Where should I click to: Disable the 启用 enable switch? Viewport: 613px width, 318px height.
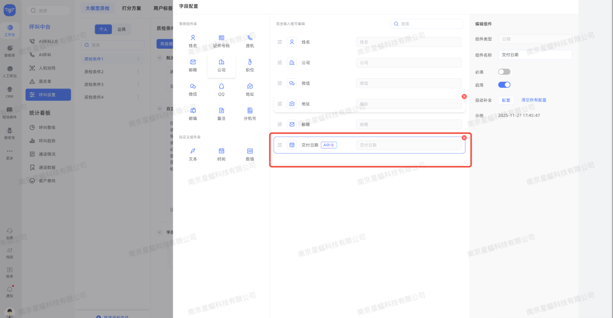coord(504,85)
